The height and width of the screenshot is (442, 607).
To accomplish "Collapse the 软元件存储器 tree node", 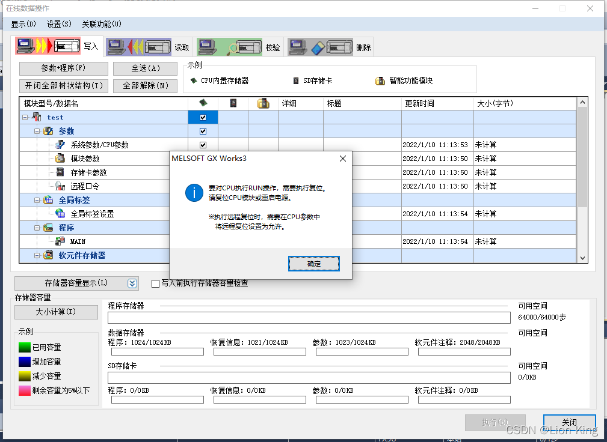I will point(37,255).
